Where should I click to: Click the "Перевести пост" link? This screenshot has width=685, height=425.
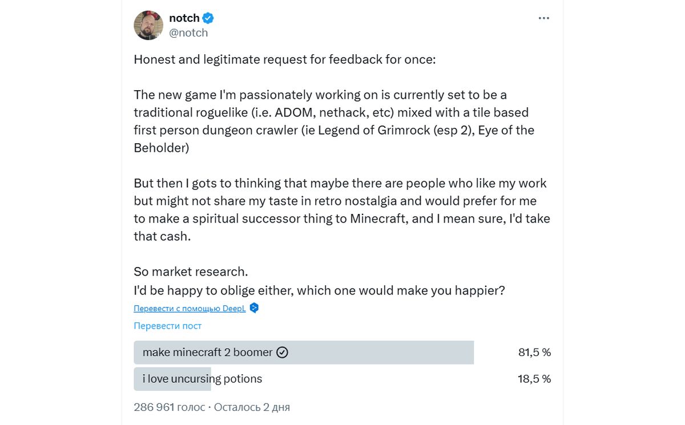167,326
